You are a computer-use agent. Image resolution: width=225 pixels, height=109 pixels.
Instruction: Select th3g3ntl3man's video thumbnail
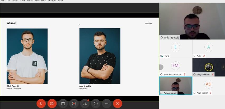[x=209, y=67]
